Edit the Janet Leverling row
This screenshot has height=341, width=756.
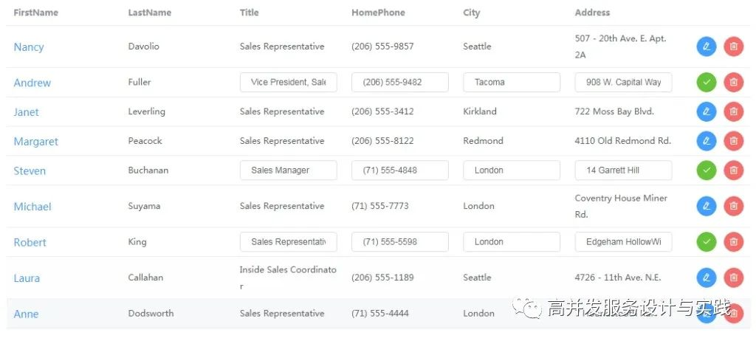coord(707,111)
